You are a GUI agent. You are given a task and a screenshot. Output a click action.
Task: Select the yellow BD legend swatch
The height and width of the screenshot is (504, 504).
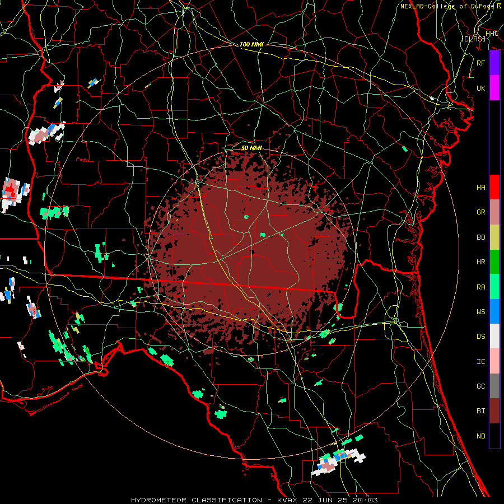tap(494, 237)
